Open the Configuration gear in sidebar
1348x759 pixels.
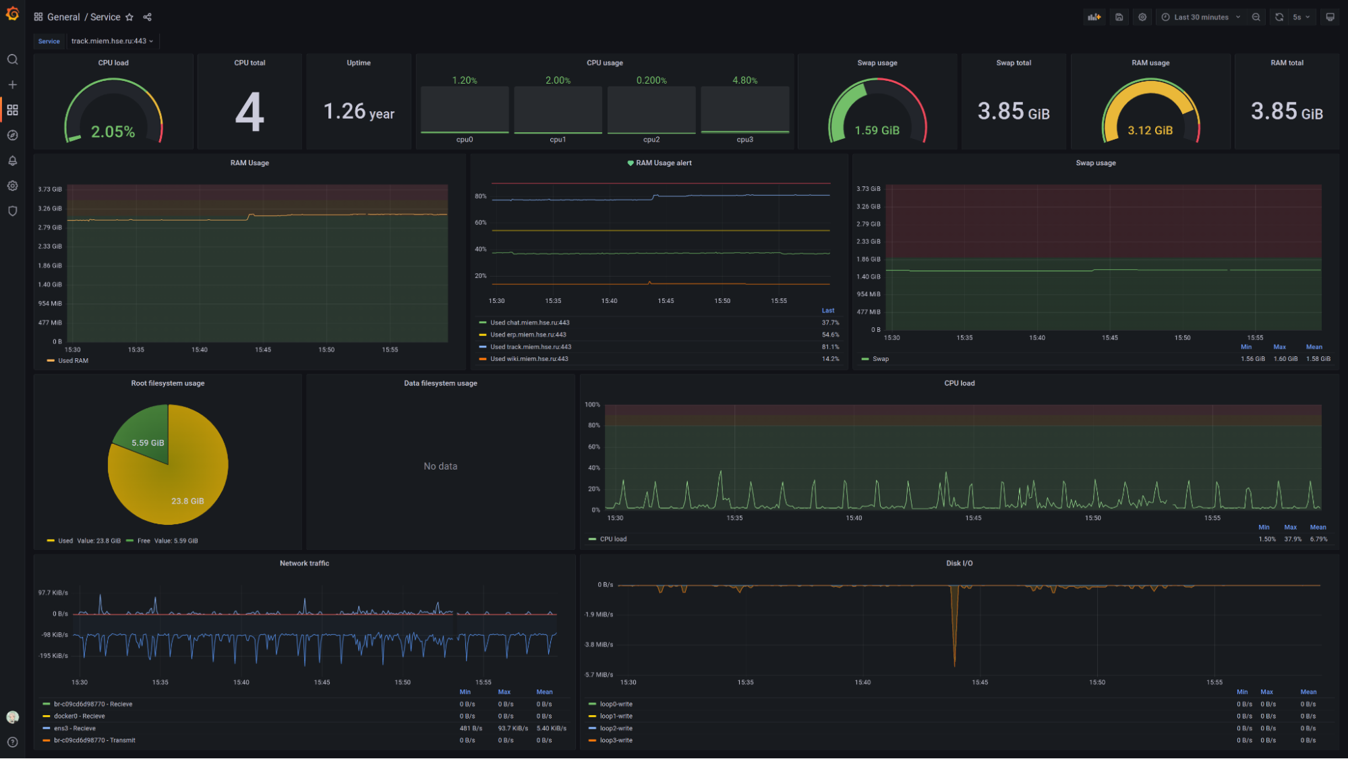tap(12, 186)
